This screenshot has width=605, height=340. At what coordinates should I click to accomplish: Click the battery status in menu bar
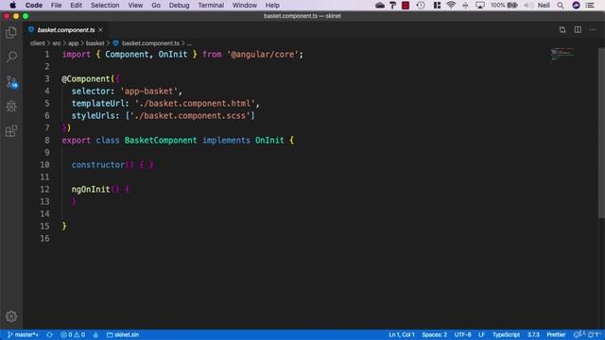point(504,5)
